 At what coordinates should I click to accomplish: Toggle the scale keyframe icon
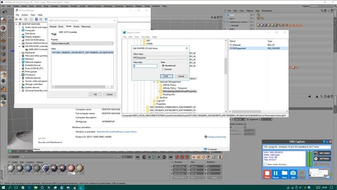[x=199, y=157]
